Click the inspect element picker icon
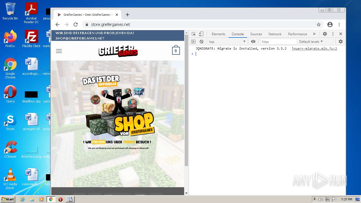Viewport: 361px width, 203px height. tap(193, 34)
